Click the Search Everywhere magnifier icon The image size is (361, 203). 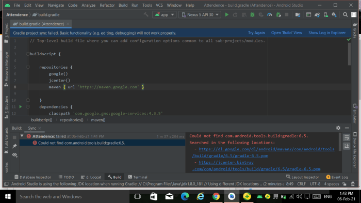click(x=345, y=14)
